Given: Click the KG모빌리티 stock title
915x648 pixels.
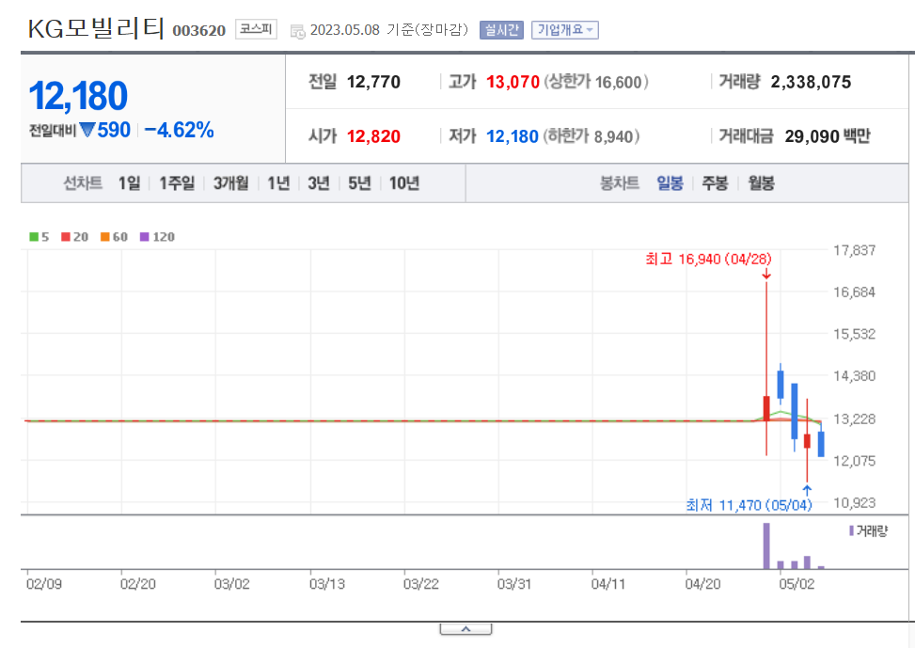Looking at the screenshot, I should [x=96, y=28].
